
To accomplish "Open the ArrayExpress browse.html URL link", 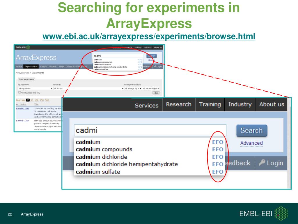I will point(149,36).
